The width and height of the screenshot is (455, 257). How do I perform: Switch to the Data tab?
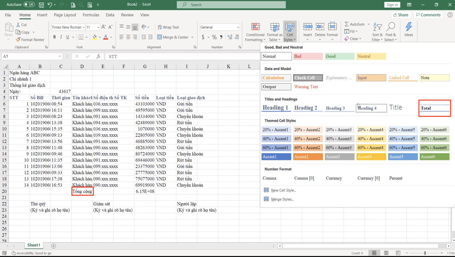[110, 15]
